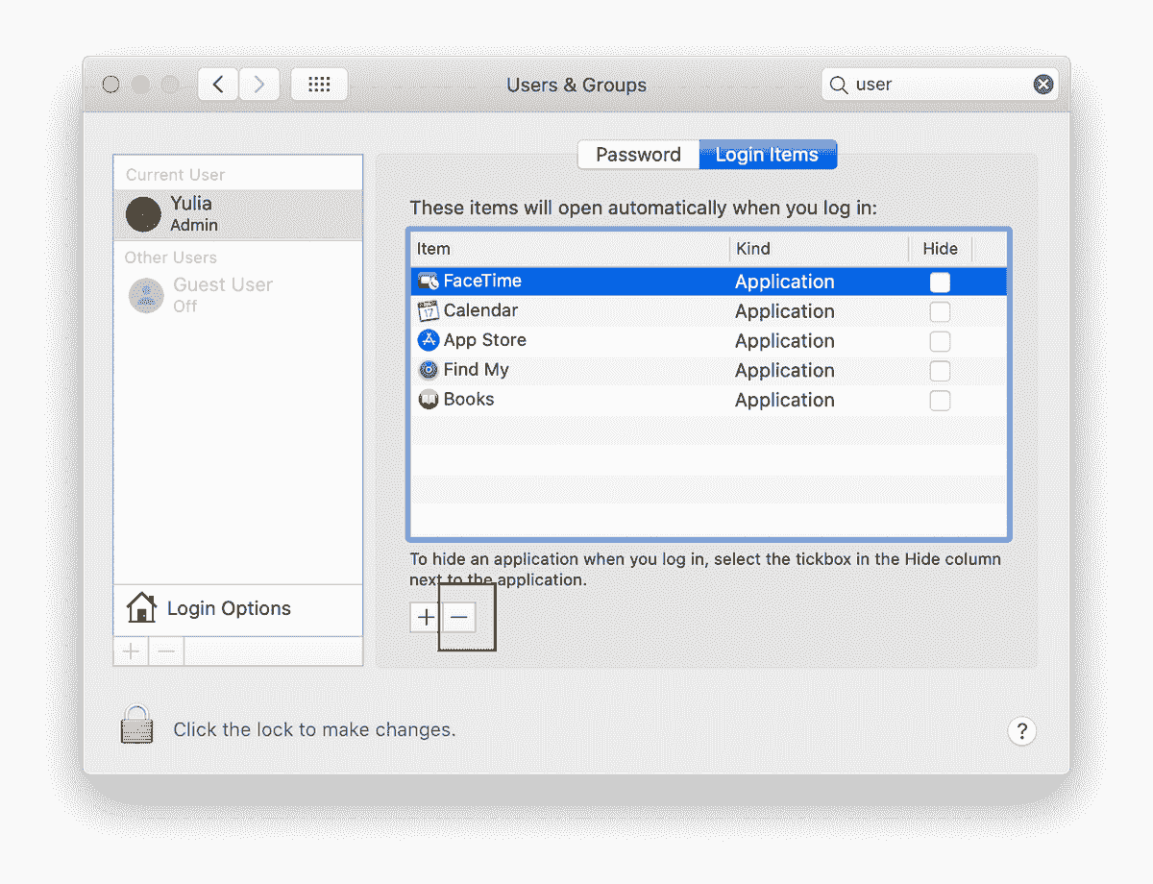
Task: Click the FaceTime app icon in the list
Action: click(428, 281)
